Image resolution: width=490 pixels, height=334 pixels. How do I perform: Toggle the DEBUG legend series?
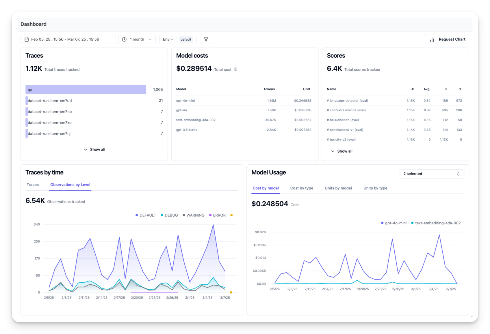pos(169,215)
